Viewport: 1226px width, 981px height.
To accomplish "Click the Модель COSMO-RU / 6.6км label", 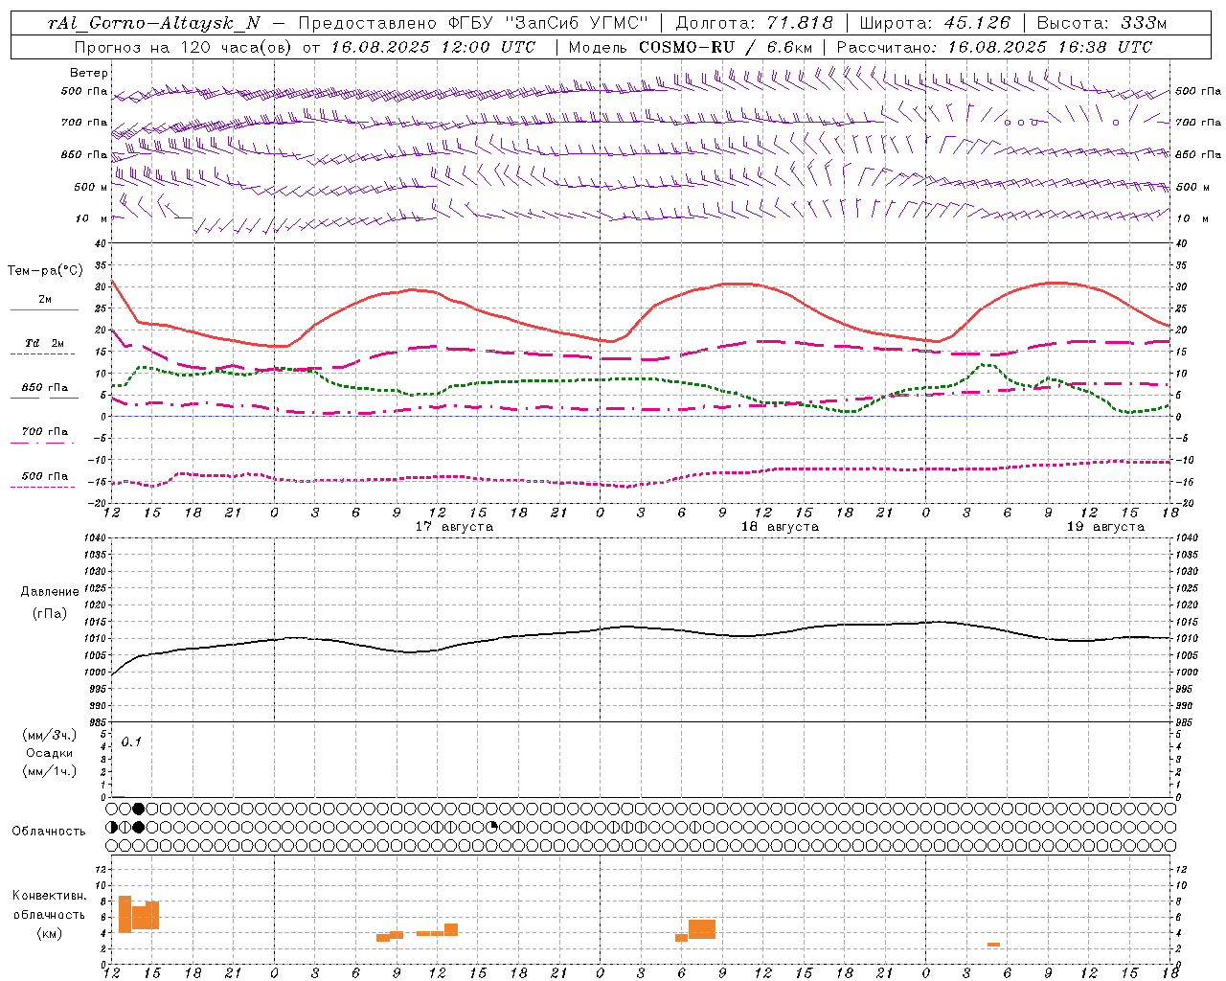I will coord(690,47).
